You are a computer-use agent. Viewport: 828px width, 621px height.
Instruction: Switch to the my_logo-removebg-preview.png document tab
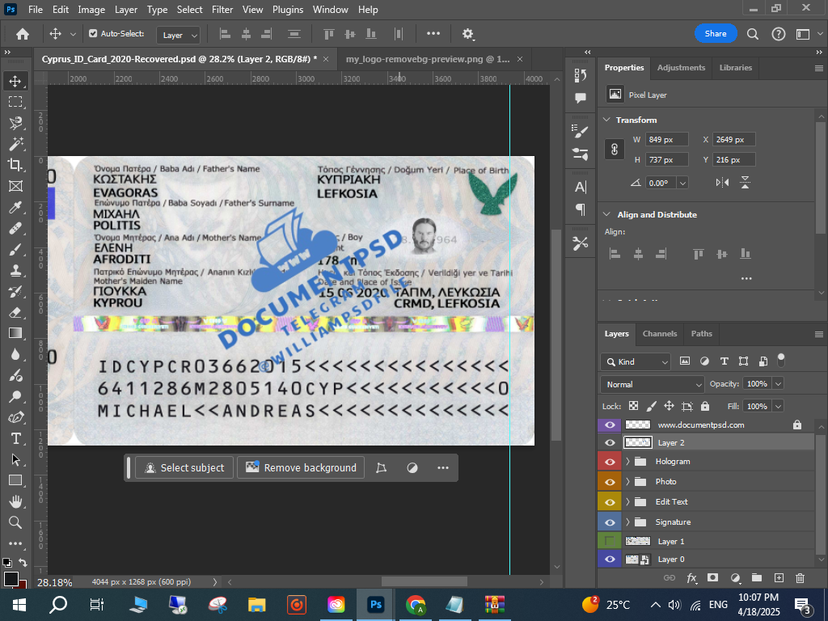[x=428, y=59]
